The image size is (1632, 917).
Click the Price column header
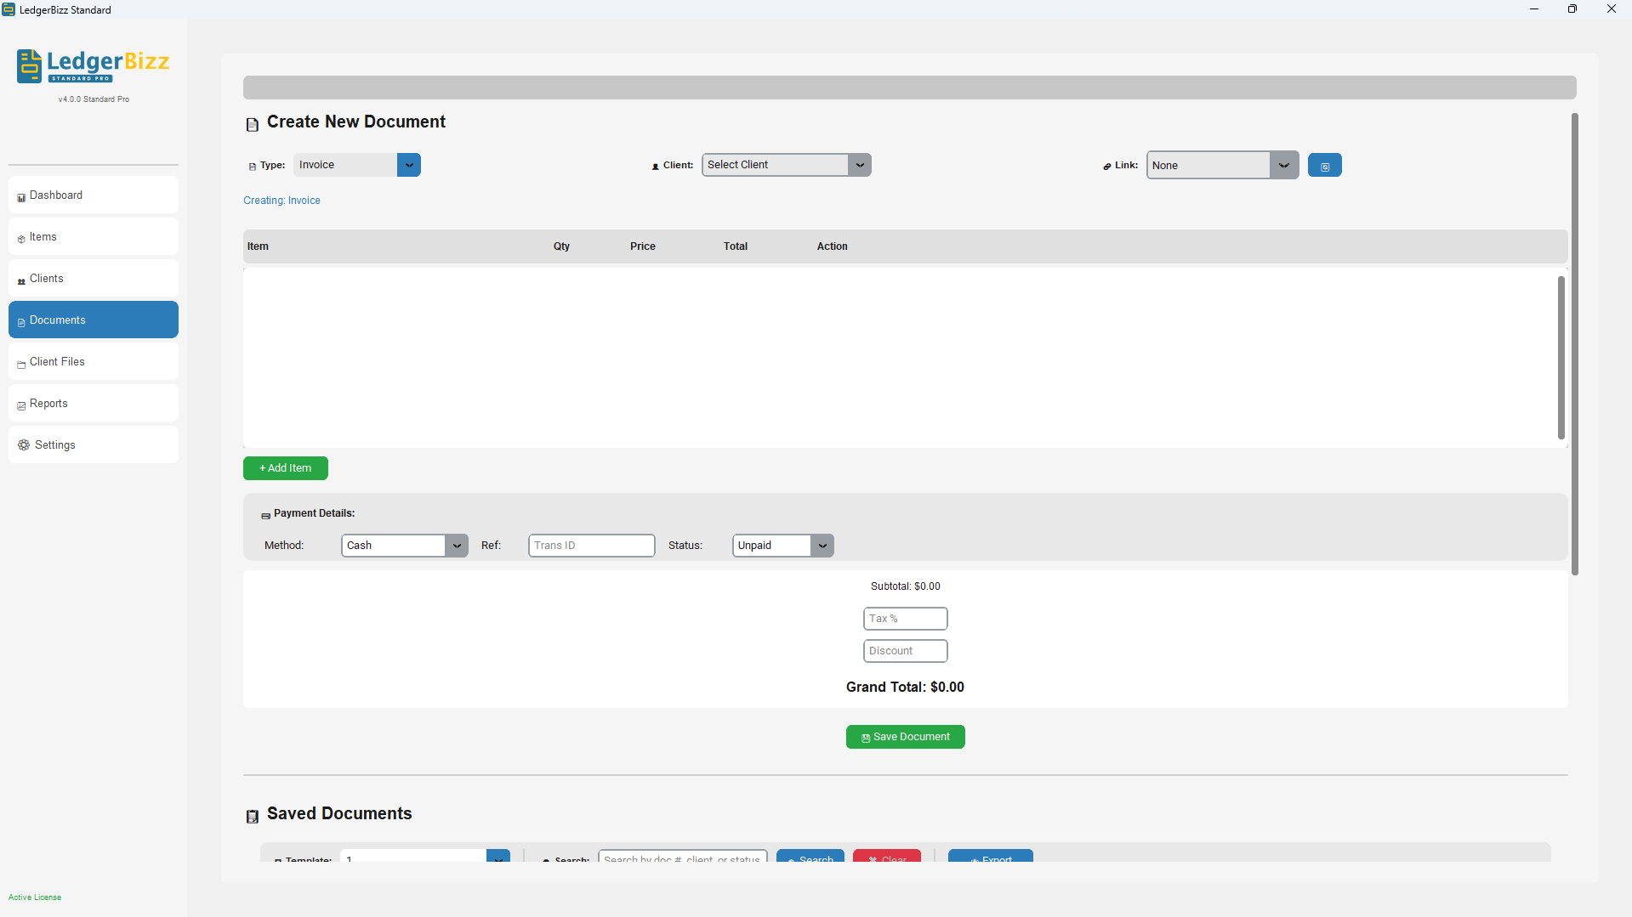(643, 246)
